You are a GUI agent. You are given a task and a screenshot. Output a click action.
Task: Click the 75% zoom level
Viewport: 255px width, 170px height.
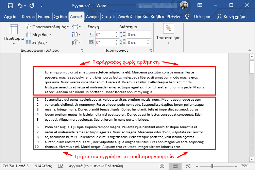coord(244,166)
